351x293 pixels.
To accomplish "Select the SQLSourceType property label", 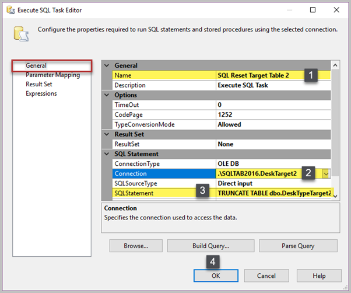I will (x=136, y=183).
